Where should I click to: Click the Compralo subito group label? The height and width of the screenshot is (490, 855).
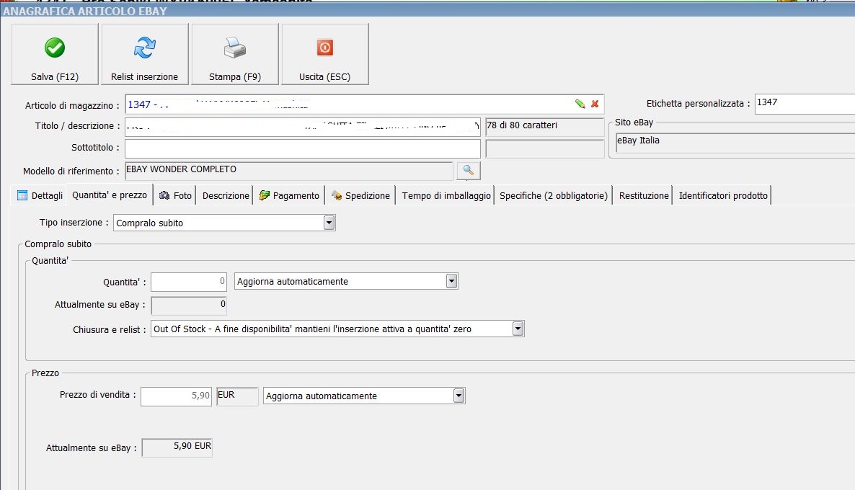point(58,244)
